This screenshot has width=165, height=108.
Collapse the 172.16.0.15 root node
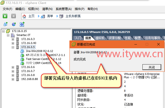[x=4, y=31]
